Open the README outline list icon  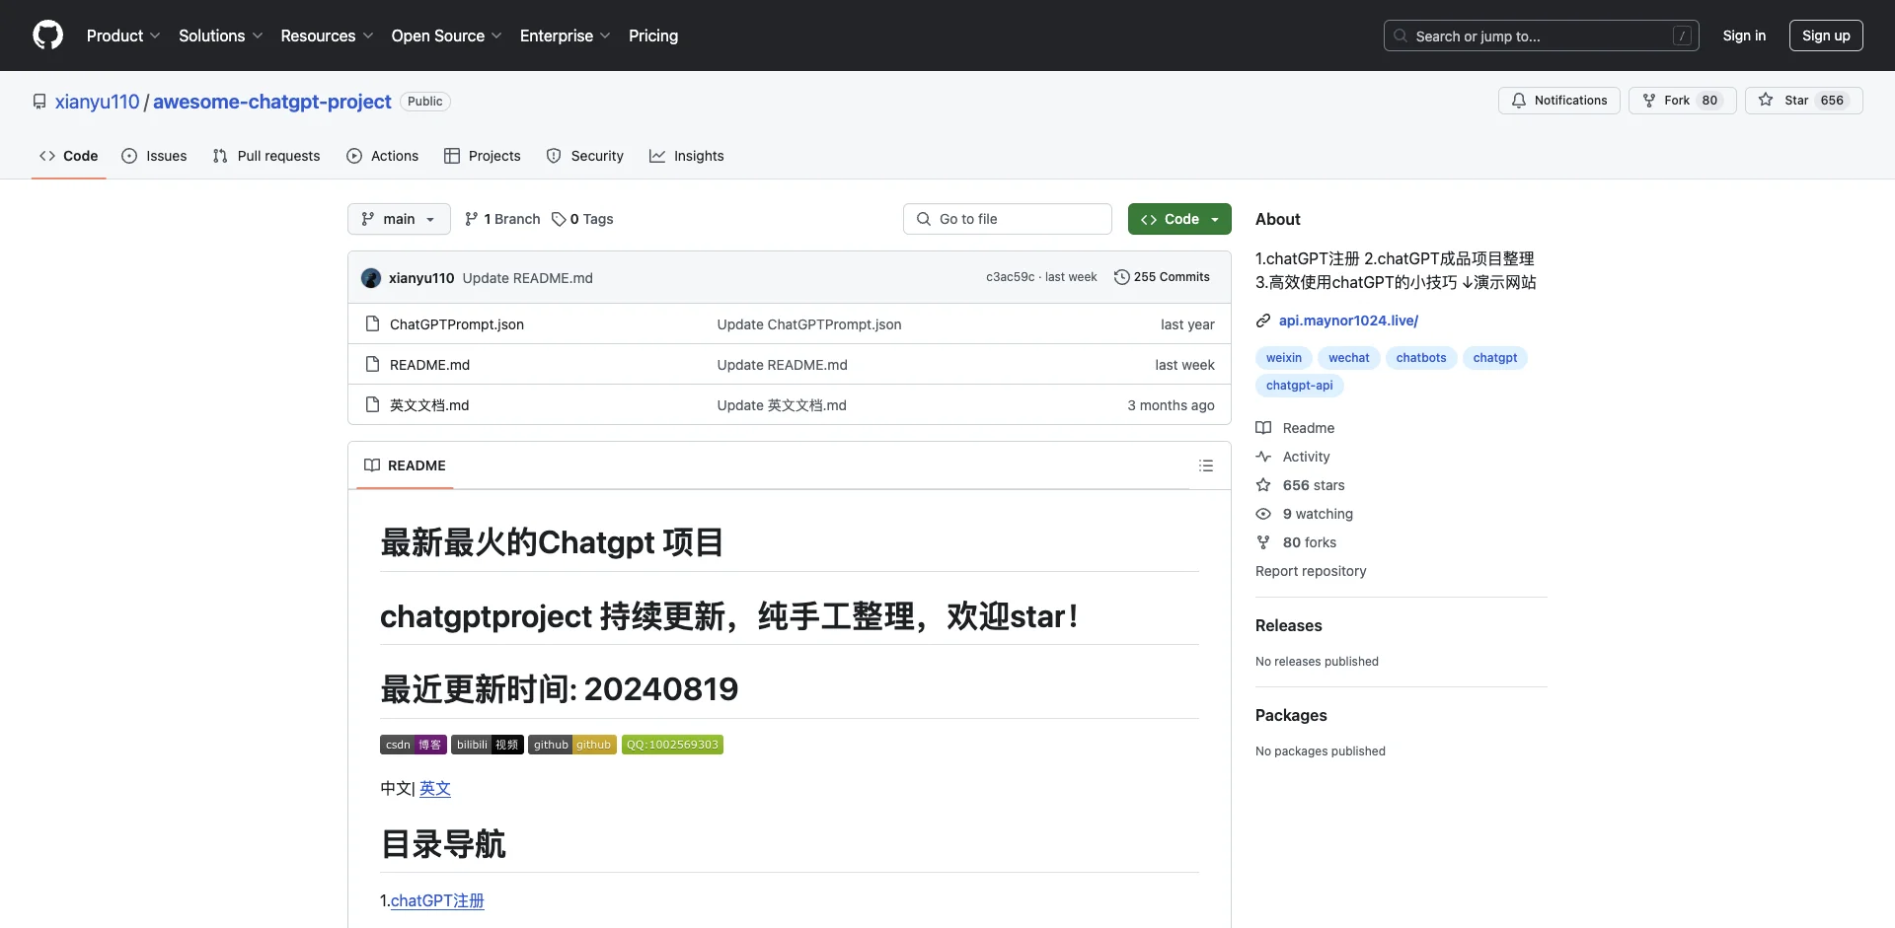coord(1206,465)
